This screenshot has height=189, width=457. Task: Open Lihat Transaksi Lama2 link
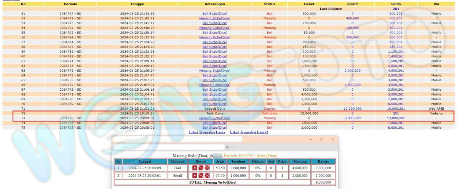point(249,132)
